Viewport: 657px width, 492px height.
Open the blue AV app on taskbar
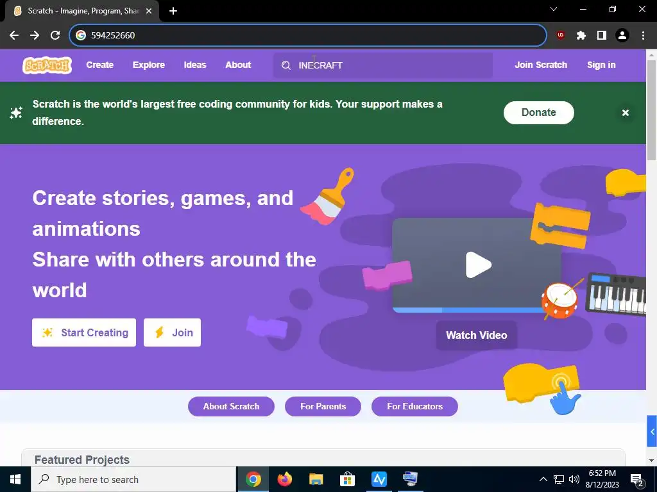tap(379, 479)
